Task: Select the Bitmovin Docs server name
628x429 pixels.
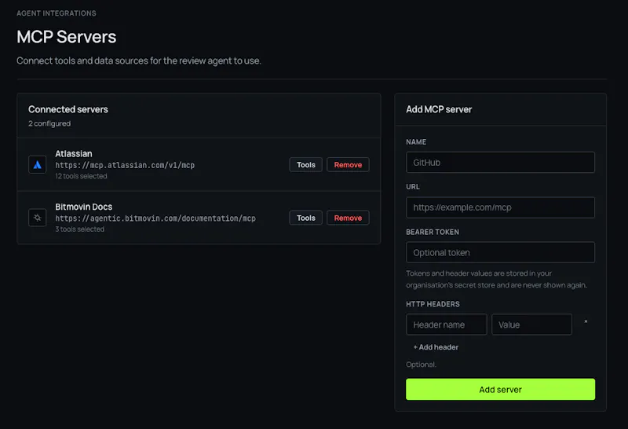Action: pyautogui.click(x=84, y=207)
